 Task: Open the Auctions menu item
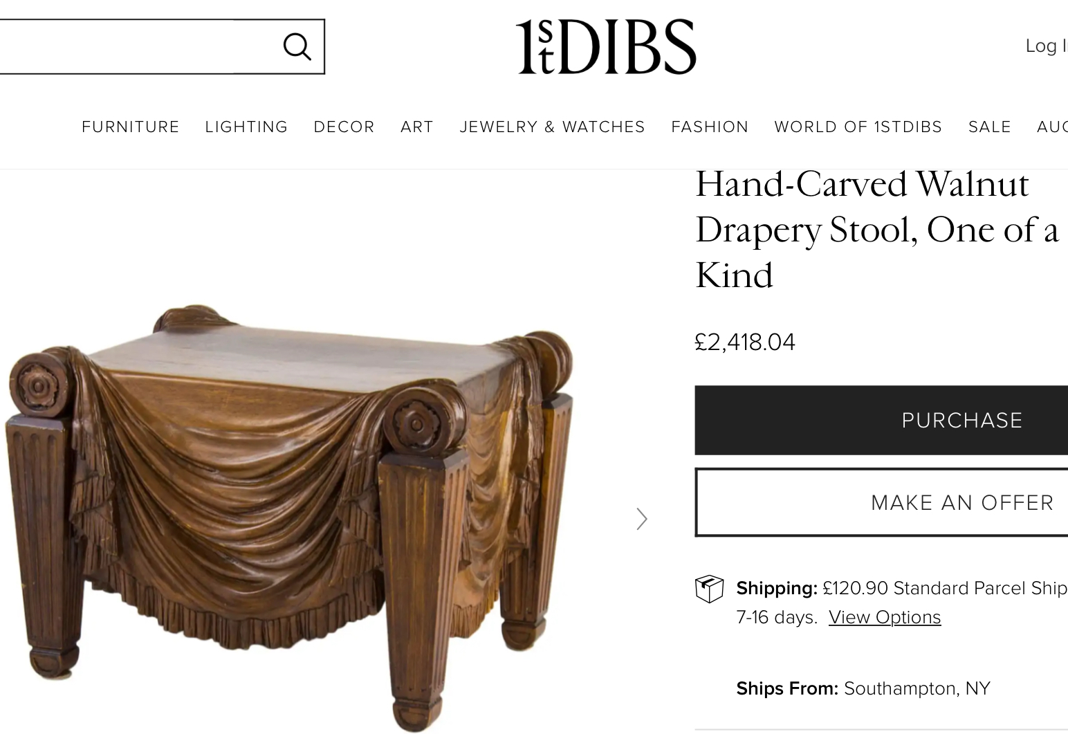[x=1052, y=127]
